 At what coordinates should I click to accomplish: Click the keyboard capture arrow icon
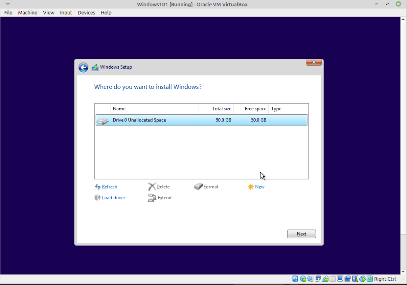click(x=370, y=279)
